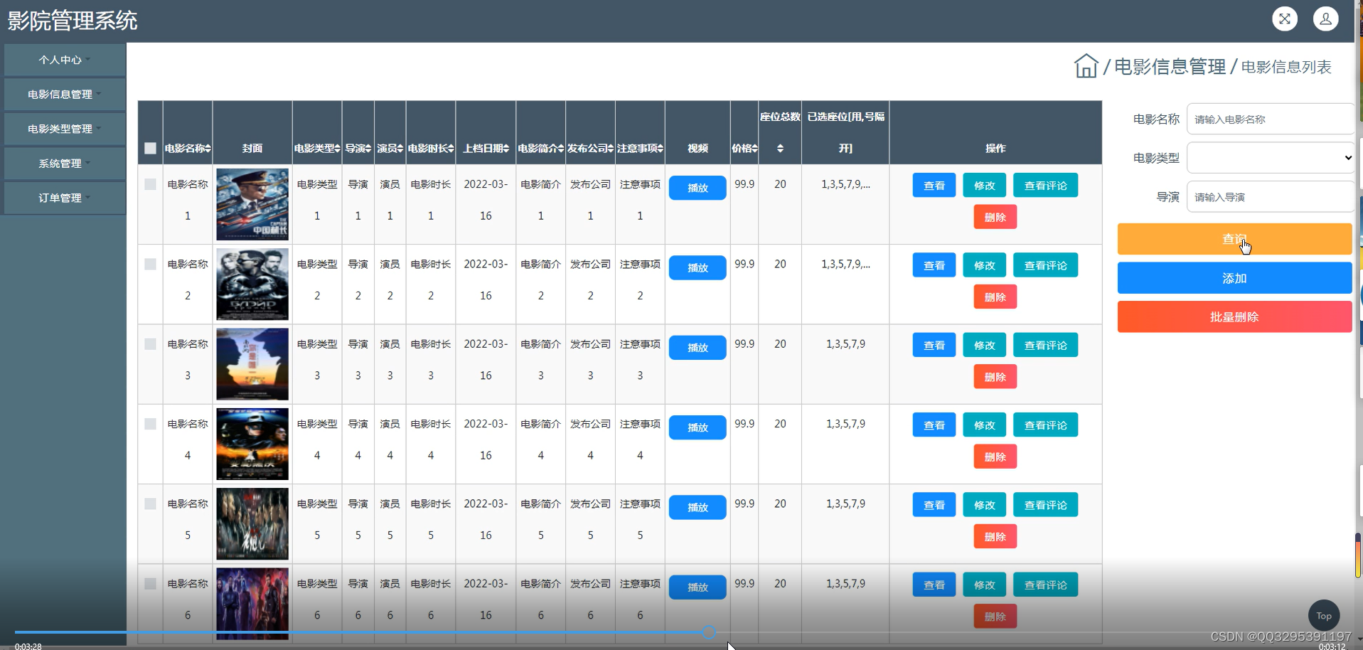
Task: Check the row checkbox for 电影名称 5
Action: tap(150, 504)
